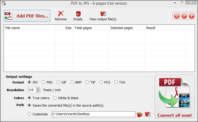The height and width of the screenshot is (122, 198).
Task: Click the app icon in the title bar
Action: (4, 3)
